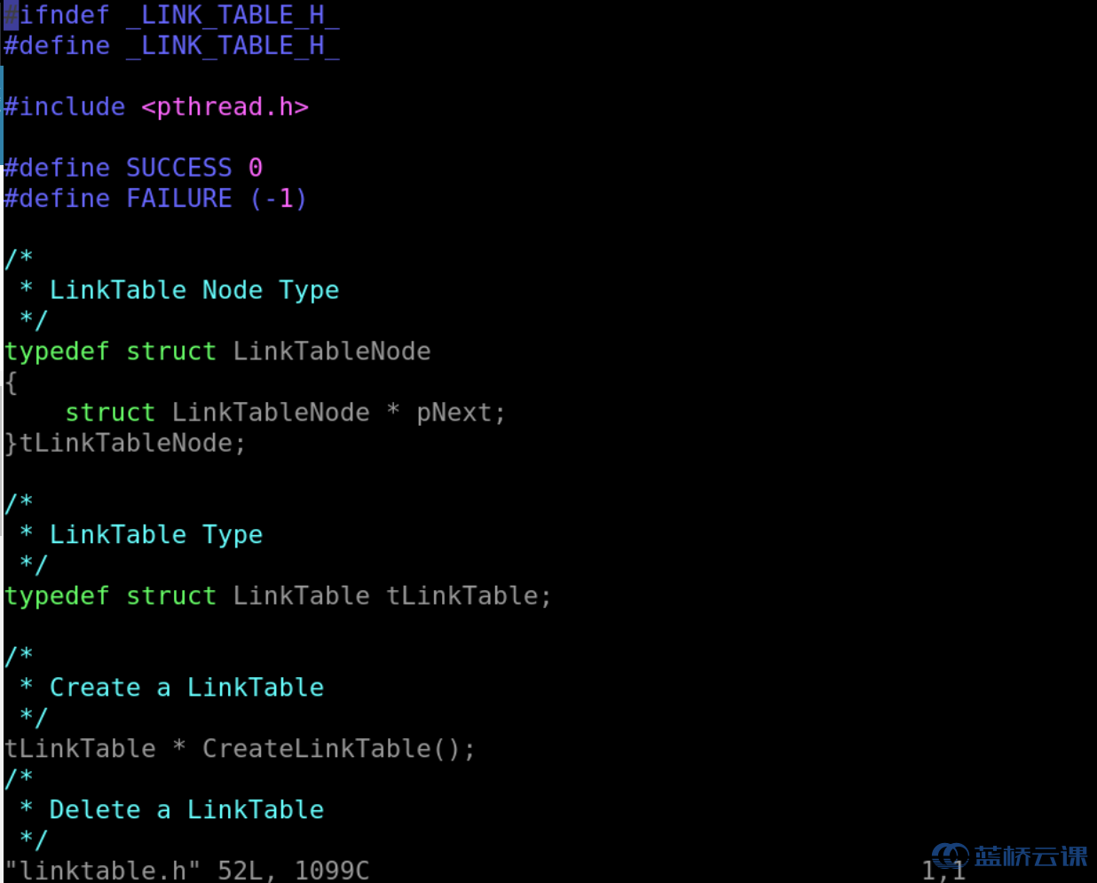Click the 蓝桥云课 watermark text

tap(1030, 856)
